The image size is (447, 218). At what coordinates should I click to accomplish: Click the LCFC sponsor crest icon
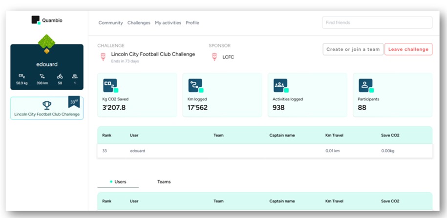pos(214,57)
